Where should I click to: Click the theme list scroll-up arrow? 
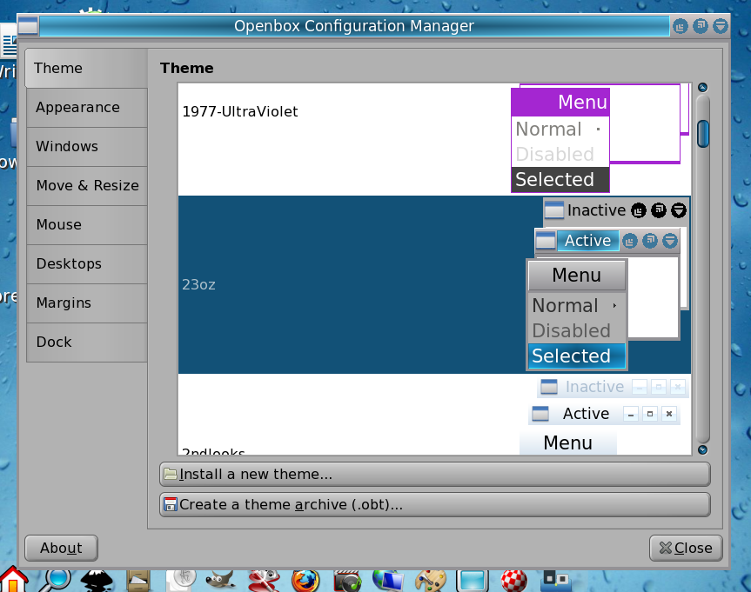702,87
